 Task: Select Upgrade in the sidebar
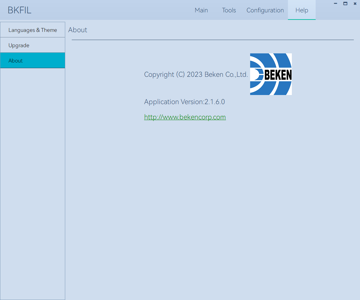click(x=33, y=45)
